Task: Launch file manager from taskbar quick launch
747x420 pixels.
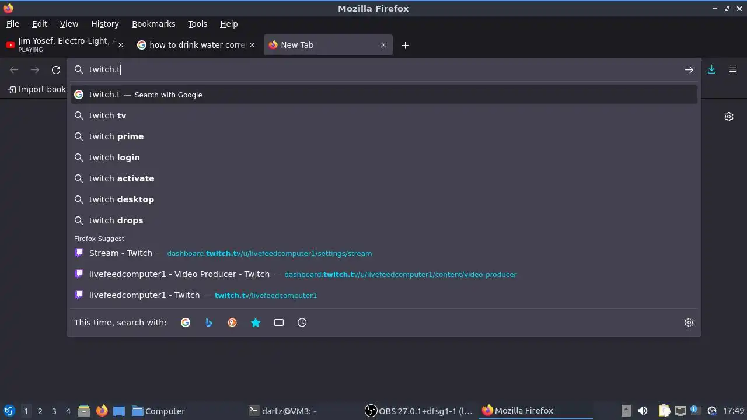Action: click(84, 411)
